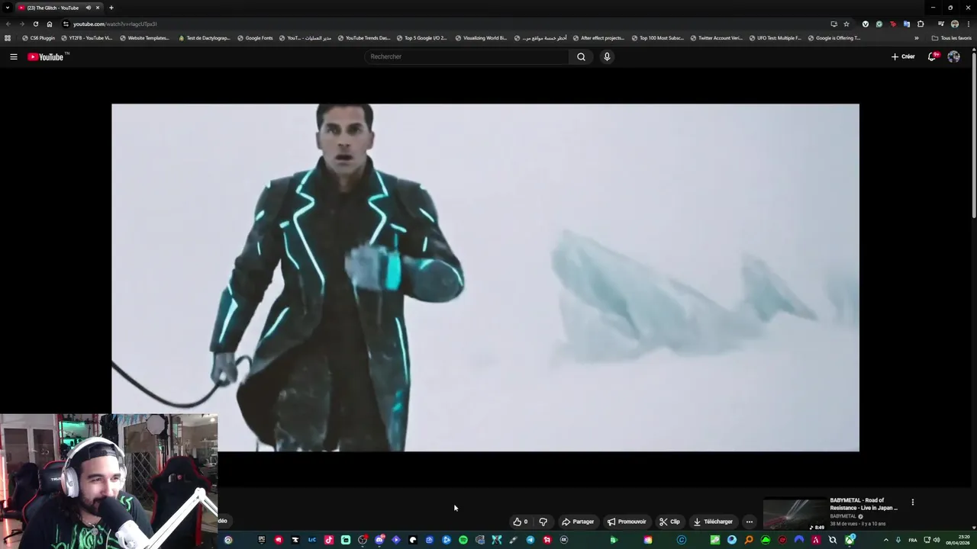Open Telegram from the taskbar
This screenshot has height=549, width=977.
pos(530,540)
